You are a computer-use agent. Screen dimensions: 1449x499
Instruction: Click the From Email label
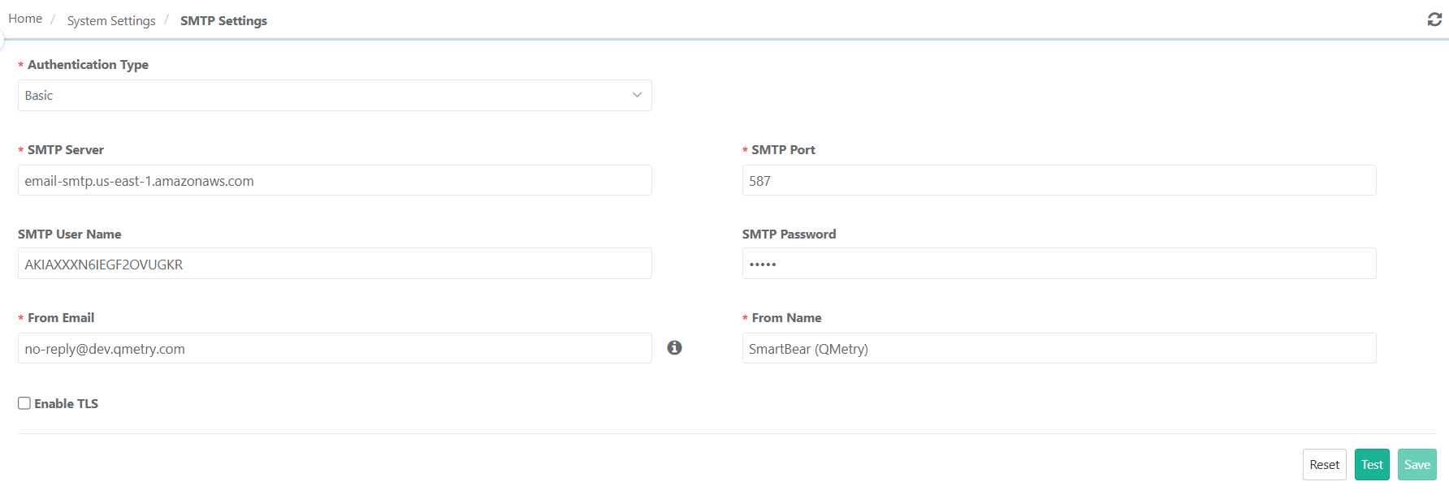[61, 317]
